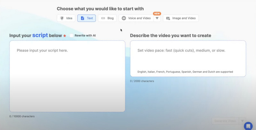The height and width of the screenshot is (130, 256).
Task: Open the chat support bubble icon
Action: (x=248, y=126)
